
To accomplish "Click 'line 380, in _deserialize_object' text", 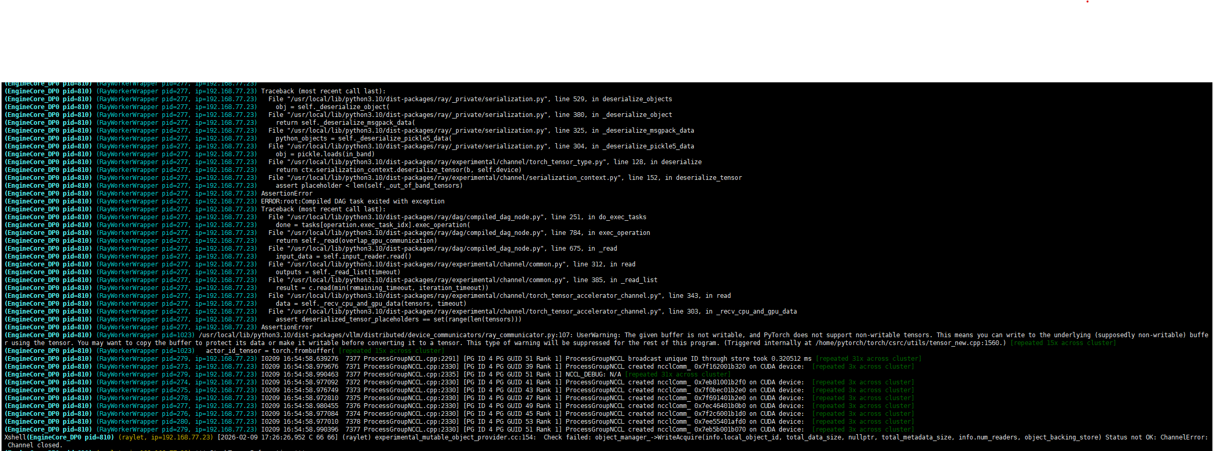I will click(613, 115).
